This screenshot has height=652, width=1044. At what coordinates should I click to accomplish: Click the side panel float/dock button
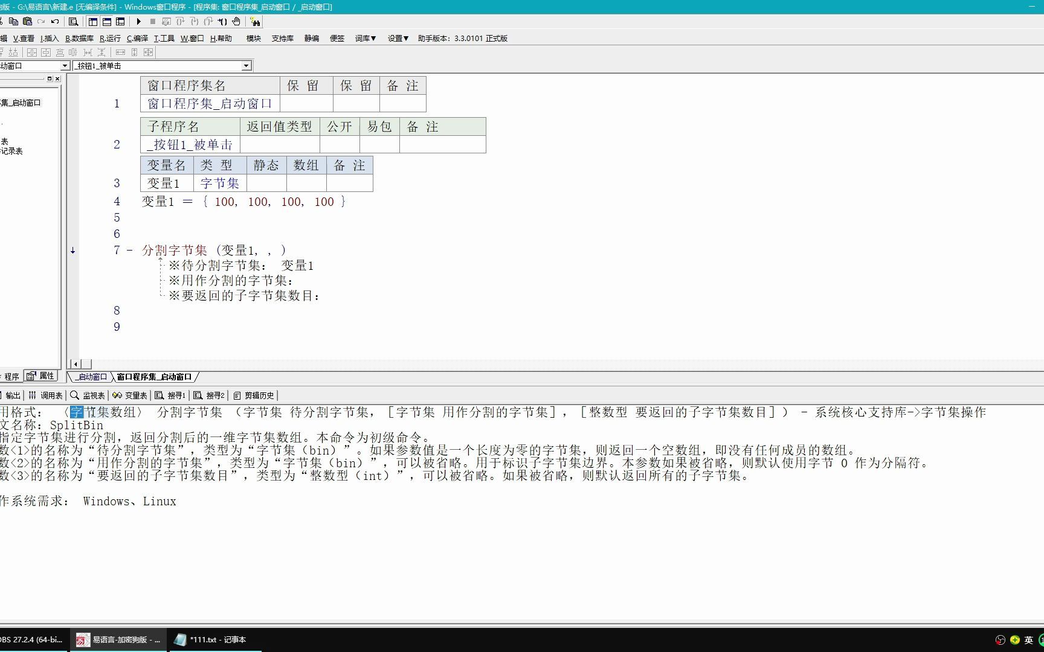click(50, 78)
